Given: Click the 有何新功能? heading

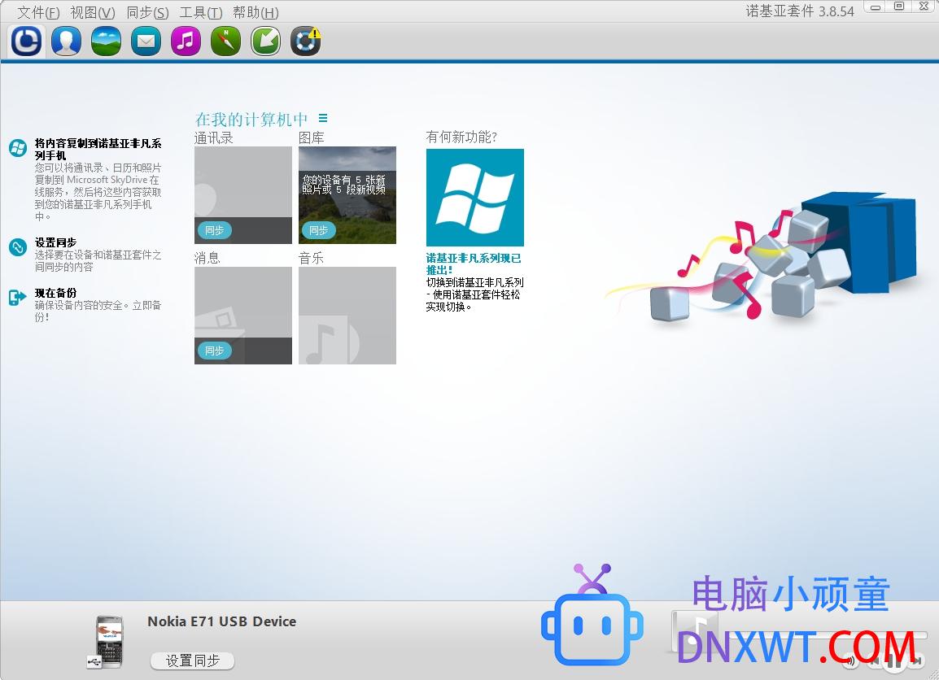Looking at the screenshot, I should 461,137.
